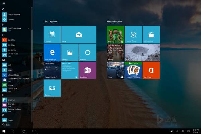Click the taskbar back arrow

(14, 131)
